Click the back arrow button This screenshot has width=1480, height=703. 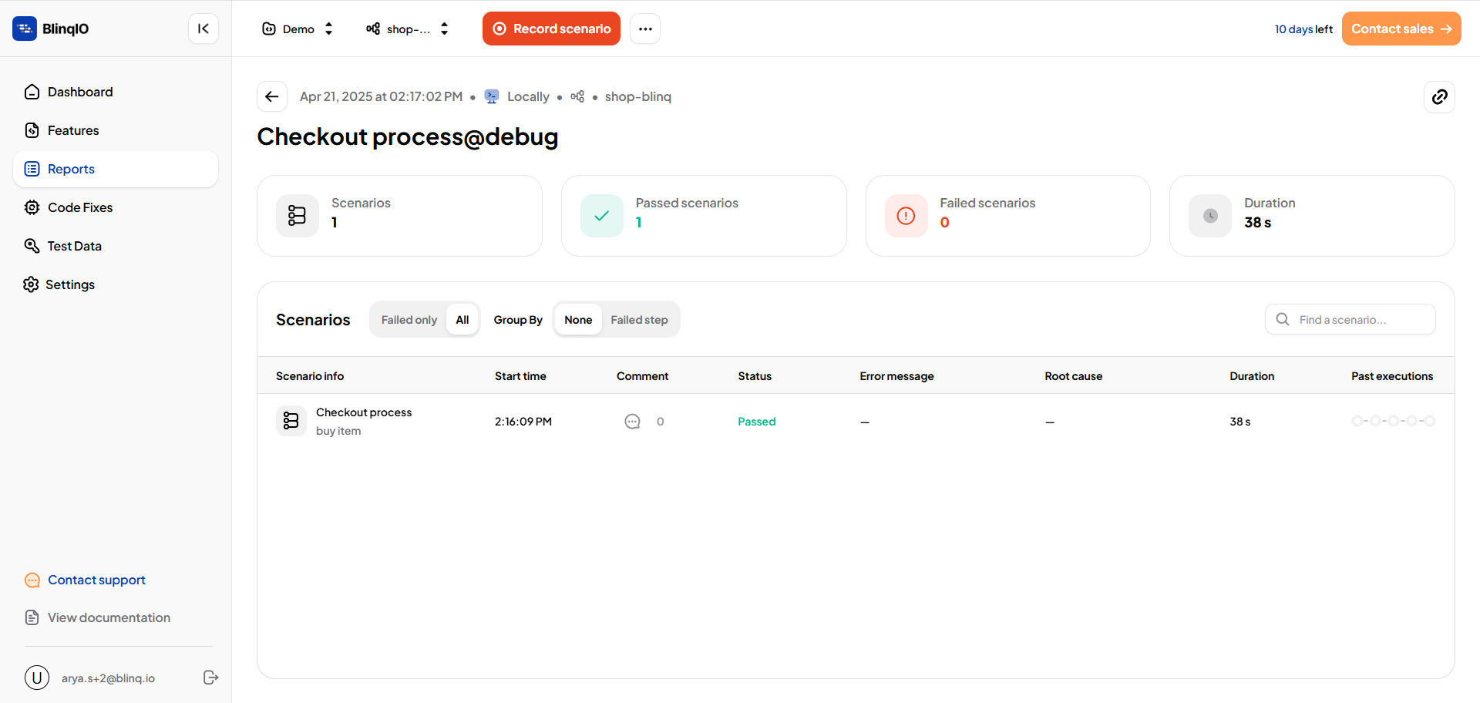[x=271, y=96]
